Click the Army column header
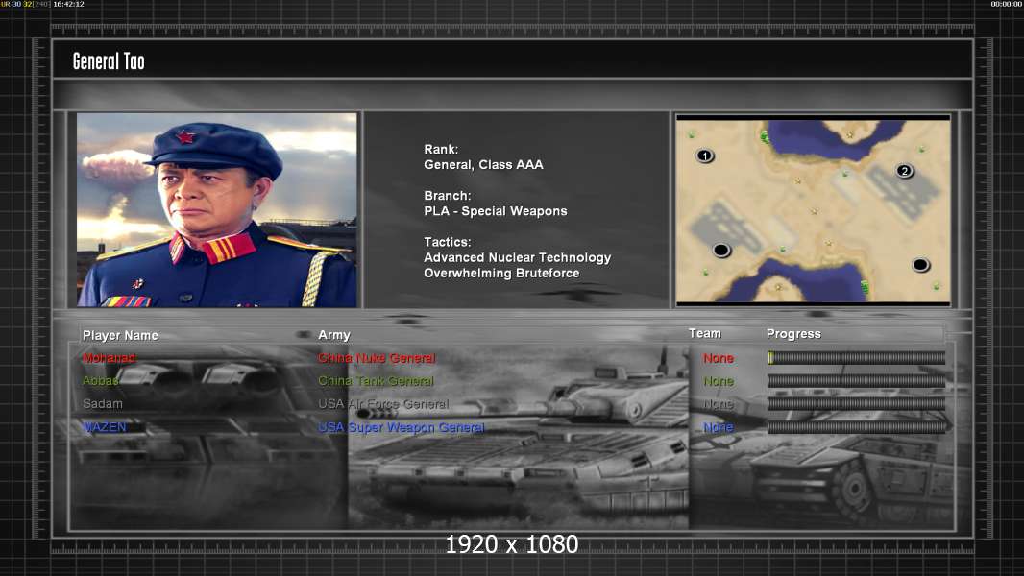Screen dimensions: 1024x576 click(x=334, y=335)
